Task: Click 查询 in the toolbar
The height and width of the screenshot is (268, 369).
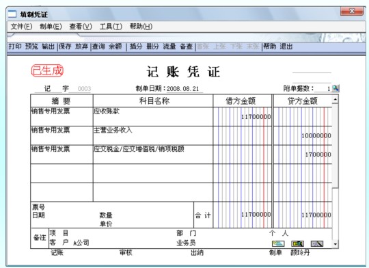Action: click(98, 46)
